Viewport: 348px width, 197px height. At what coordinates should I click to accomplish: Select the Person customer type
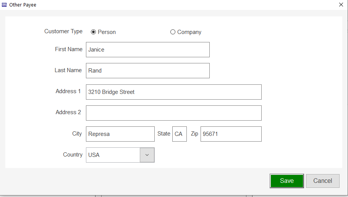pos(93,32)
